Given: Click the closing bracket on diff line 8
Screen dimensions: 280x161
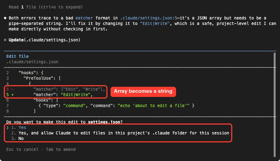Looking at the screenshot, I should [35, 111].
